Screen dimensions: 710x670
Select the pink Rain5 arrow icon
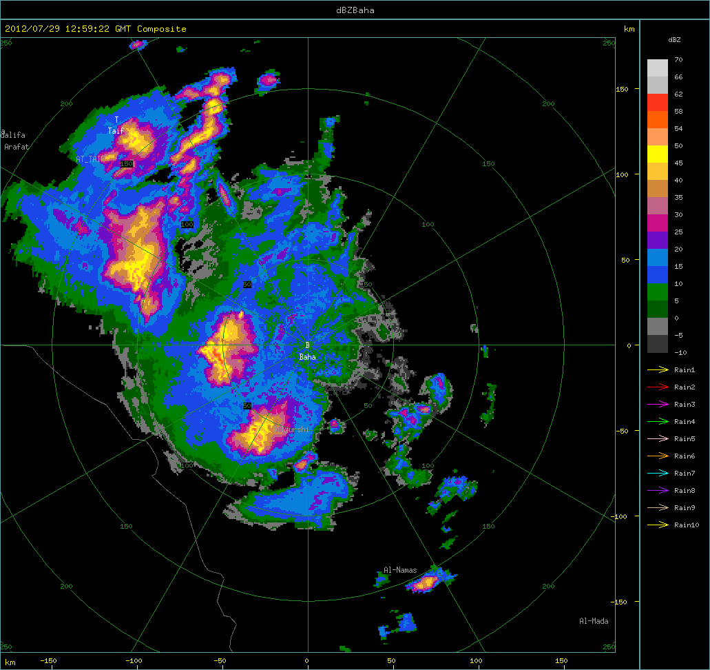[x=658, y=439]
